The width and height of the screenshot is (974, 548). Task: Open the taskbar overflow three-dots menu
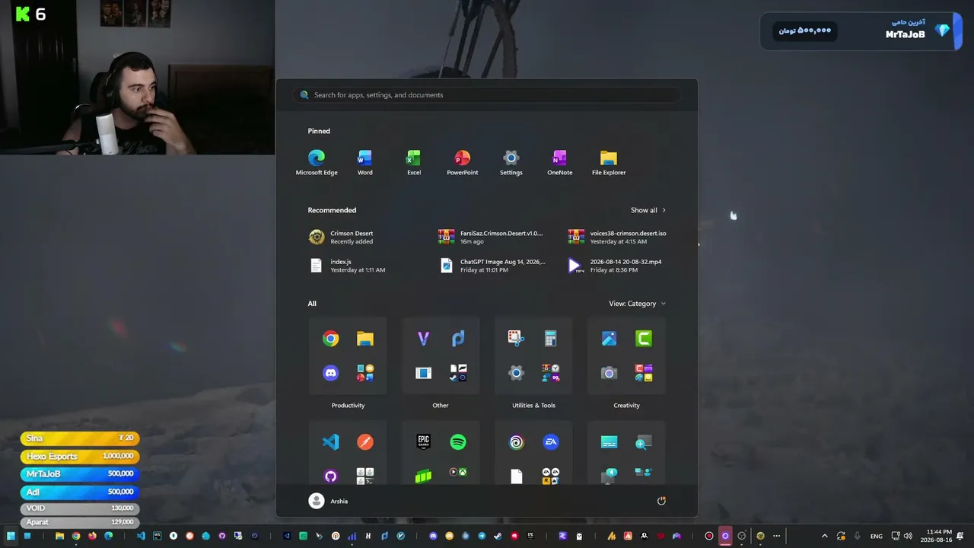(777, 536)
